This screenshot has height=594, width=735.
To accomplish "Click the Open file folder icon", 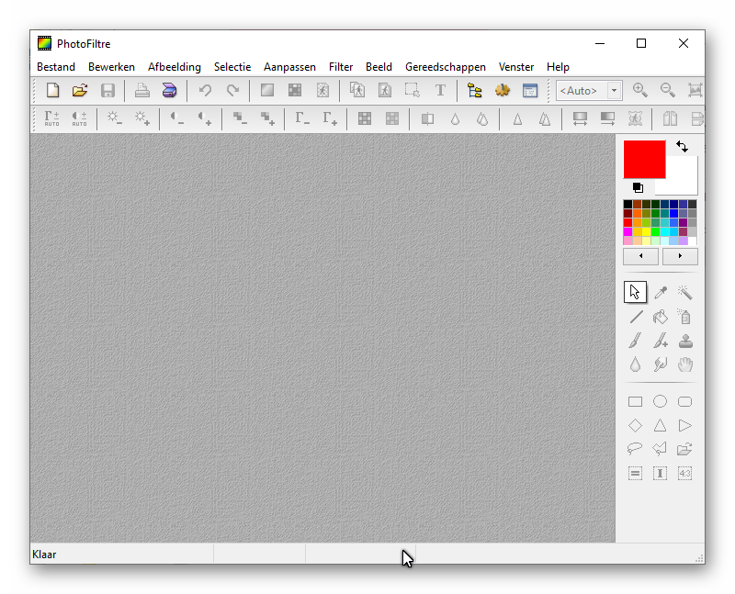I will point(80,90).
